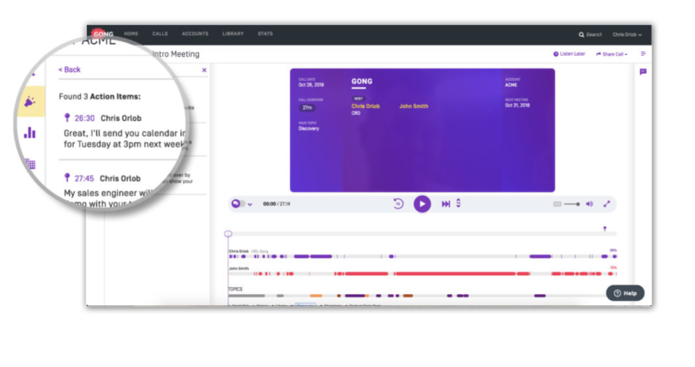Adjust the volume slider

571,204
